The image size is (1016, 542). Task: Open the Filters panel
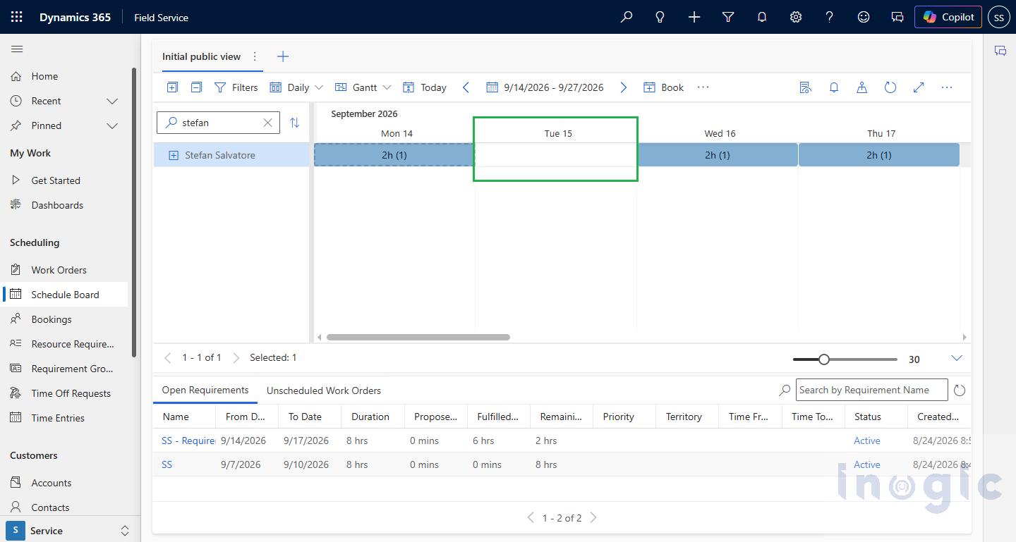pyautogui.click(x=236, y=87)
